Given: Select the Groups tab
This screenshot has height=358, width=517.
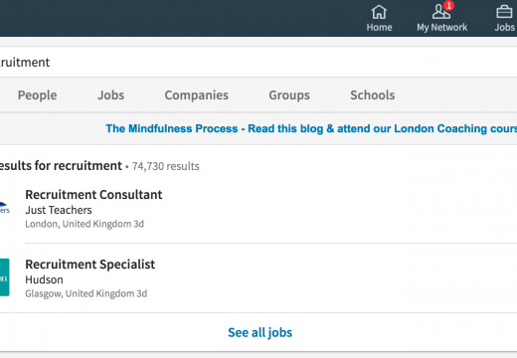Looking at the screenshot, I should (289, 95).
